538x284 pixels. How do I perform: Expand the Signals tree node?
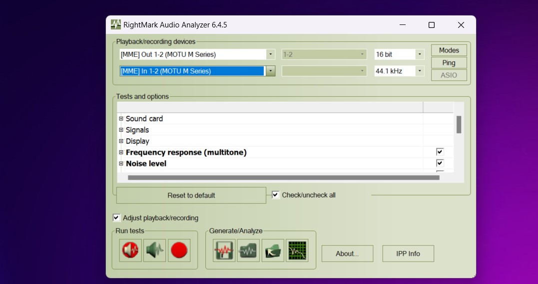point(121,130)
